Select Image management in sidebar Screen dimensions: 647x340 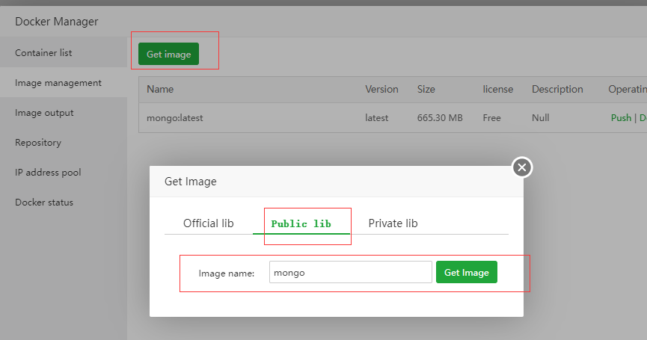click(x=58, y=83)
